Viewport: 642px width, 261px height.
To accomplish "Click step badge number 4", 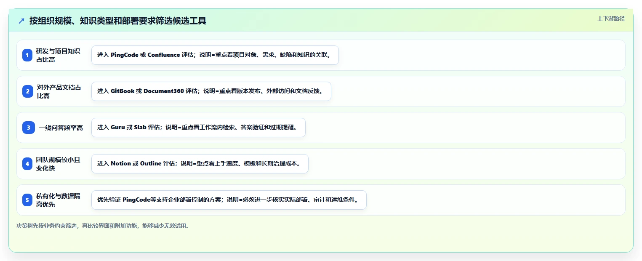I will [27, 164].
